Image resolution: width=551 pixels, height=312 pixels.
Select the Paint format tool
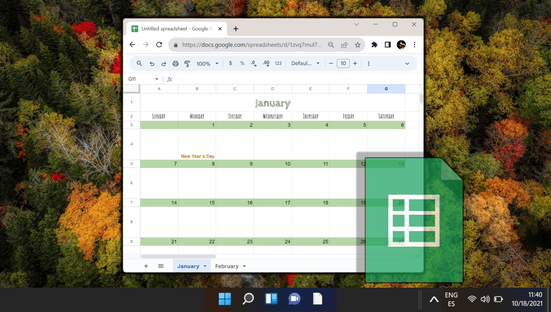click(x=187, y=64)
